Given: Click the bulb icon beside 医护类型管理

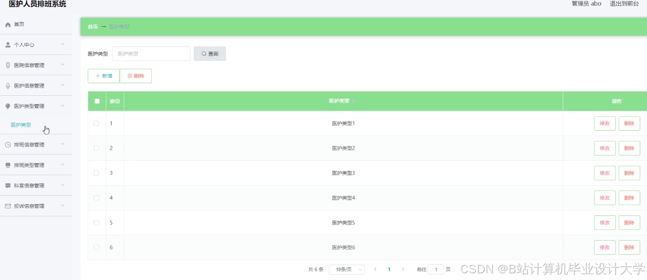Looking at the screenshot, I should tap(8, 106).
